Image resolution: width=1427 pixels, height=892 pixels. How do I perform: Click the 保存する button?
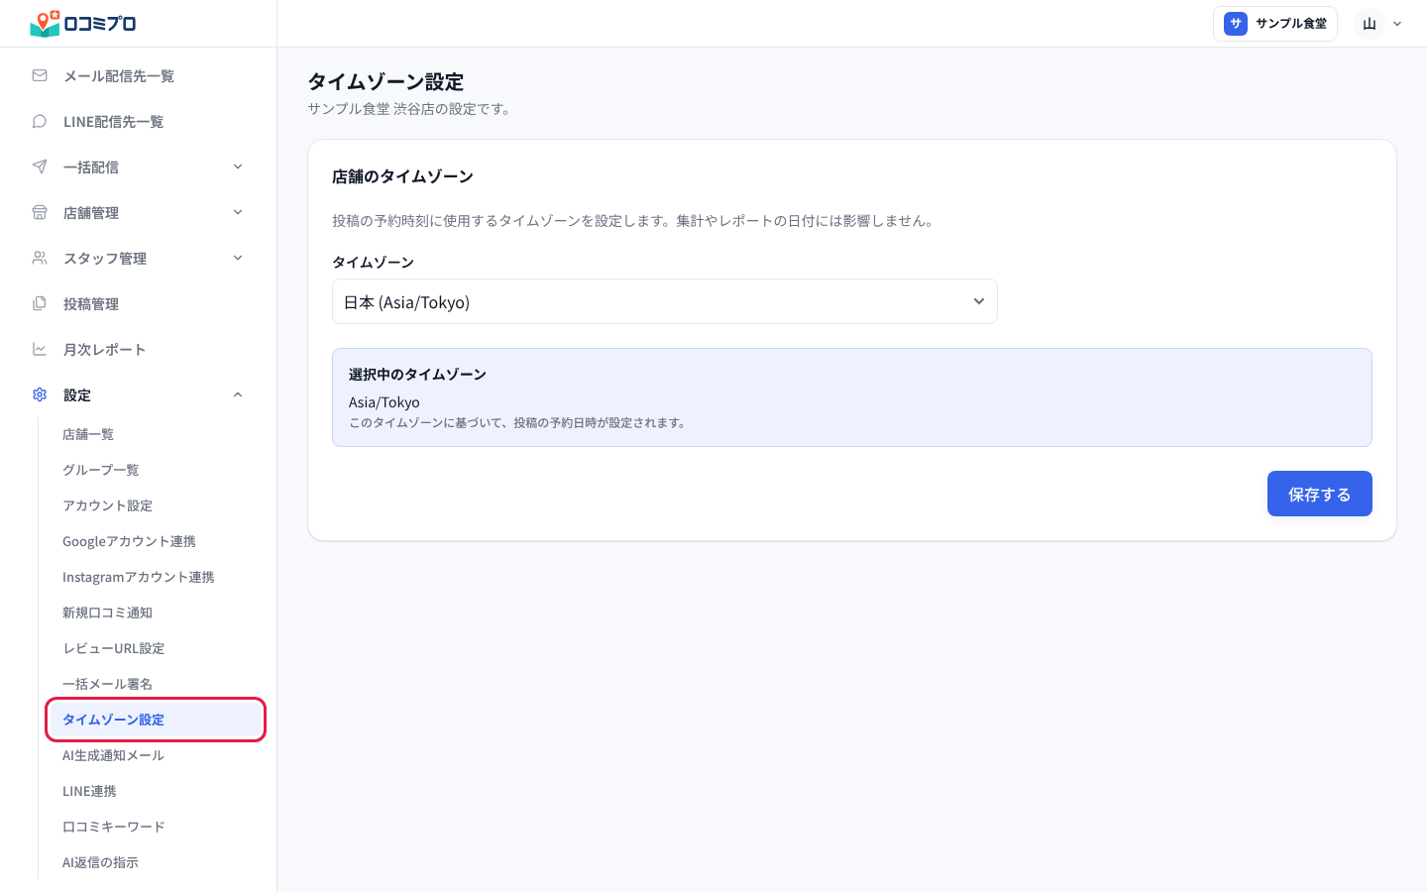[x=1319, y=494]
